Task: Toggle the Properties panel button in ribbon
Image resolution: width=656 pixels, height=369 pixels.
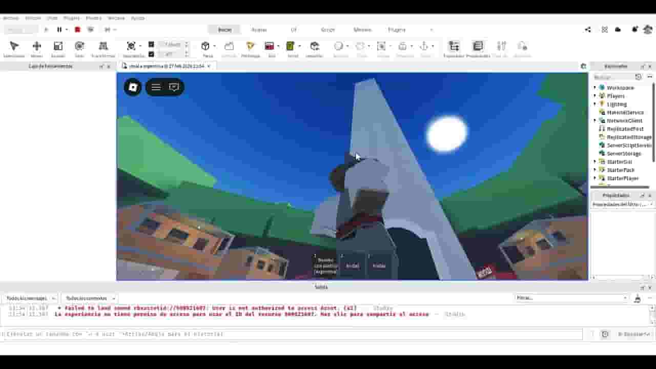Action: [478, 46]
